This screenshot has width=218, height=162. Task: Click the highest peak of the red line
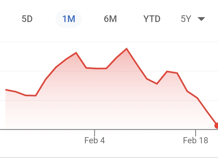click(127, 49)
